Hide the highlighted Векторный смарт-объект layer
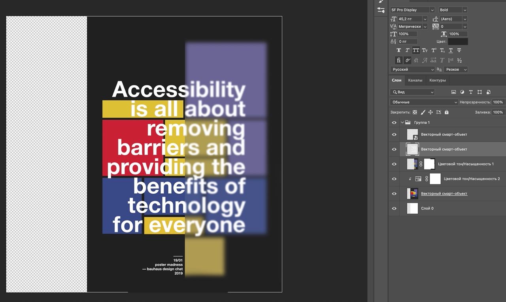 pyautogui.click(x=394, y=149)
